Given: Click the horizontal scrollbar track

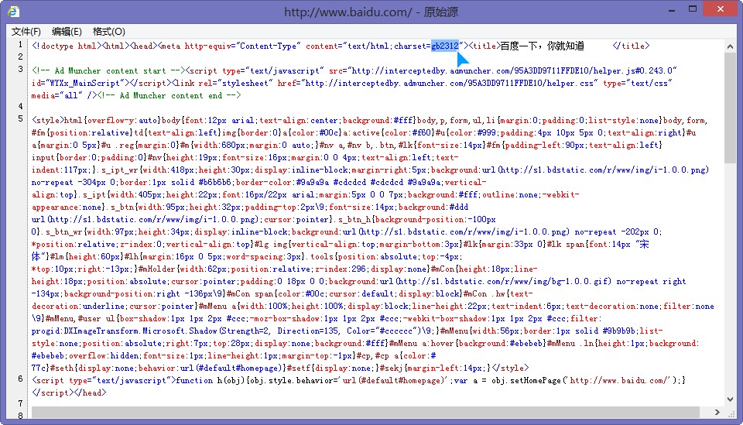Looking at the screenshot, I should pos(365,412).
